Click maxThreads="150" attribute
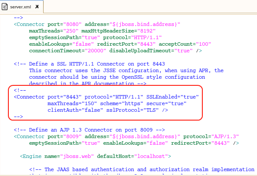Viewport: 257px width, 176px height. (72, 103)
